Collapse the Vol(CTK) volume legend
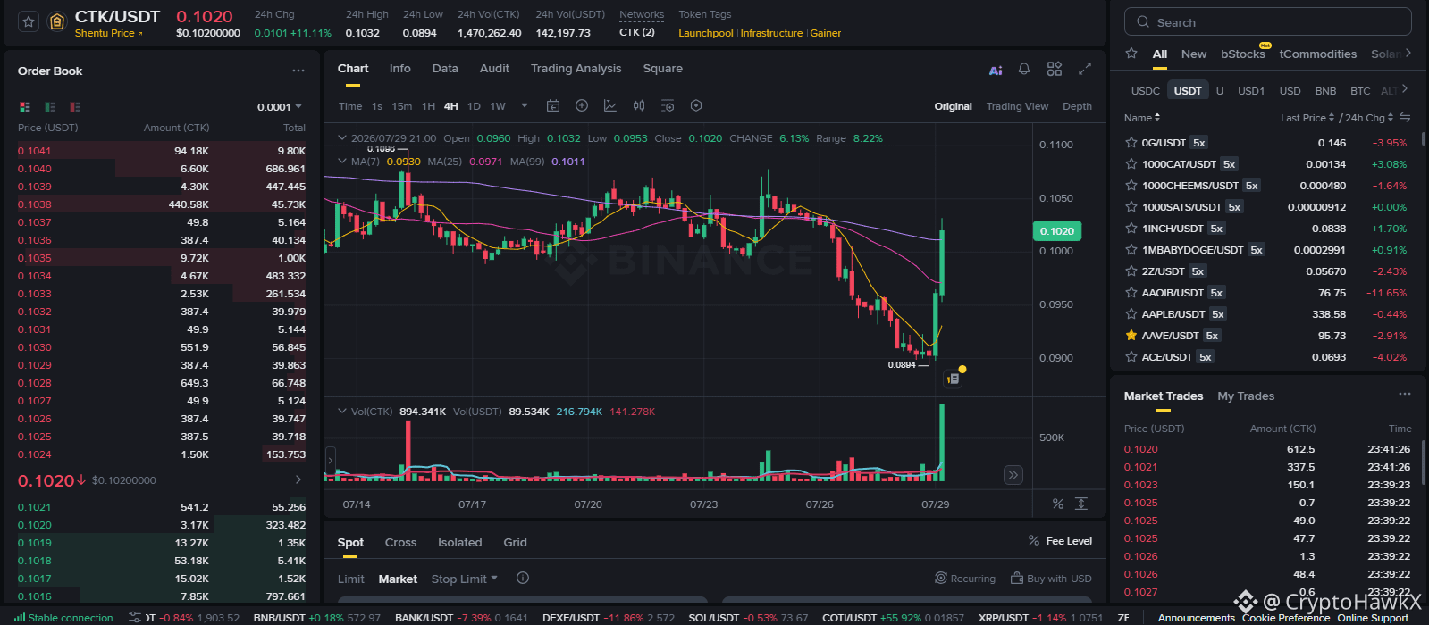The image size is (1429, 625). [x=341, y=412]
